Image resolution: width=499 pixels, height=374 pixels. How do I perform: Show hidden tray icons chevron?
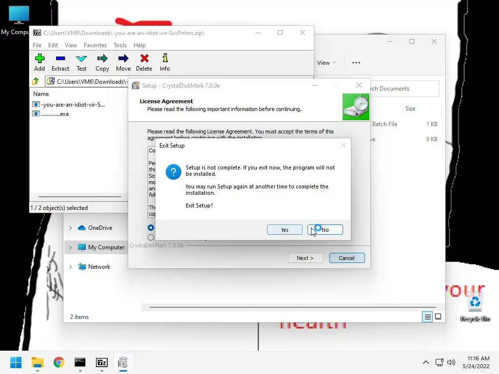click(x=426, y=362)
